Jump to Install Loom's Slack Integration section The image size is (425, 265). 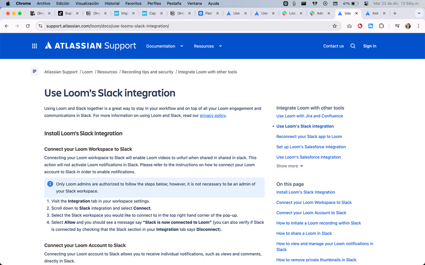pos(305,192)
